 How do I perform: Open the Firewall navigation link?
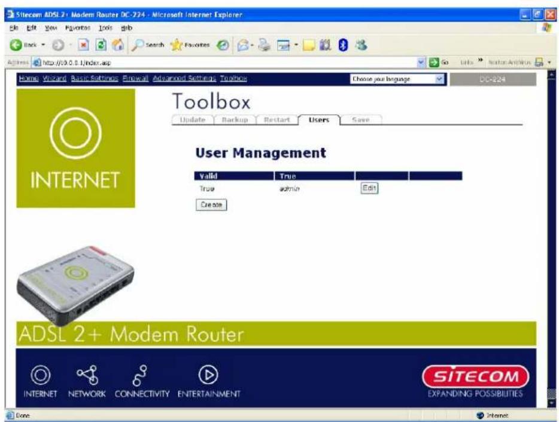135,78
